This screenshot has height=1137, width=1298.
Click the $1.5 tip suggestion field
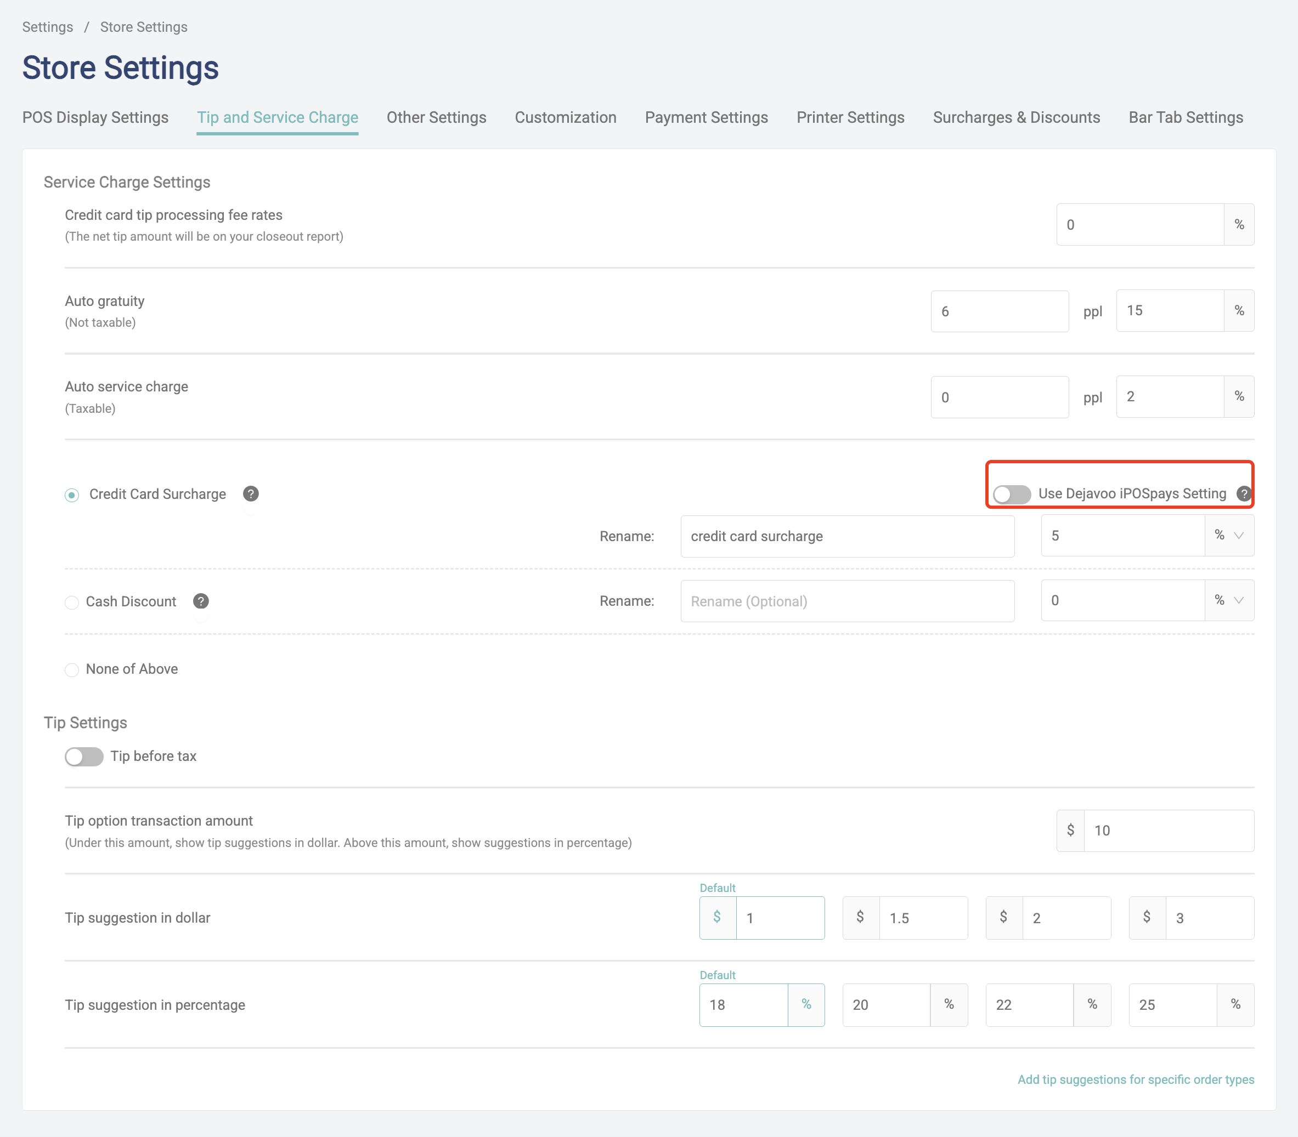923,918
